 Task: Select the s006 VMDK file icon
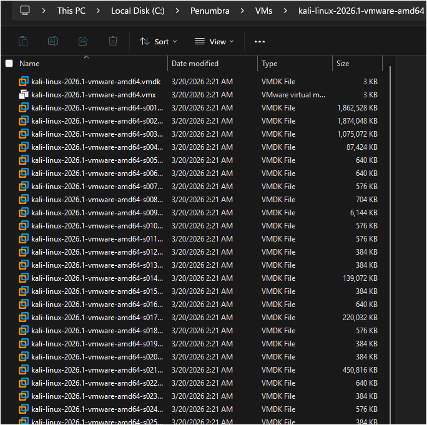[24, 173]
